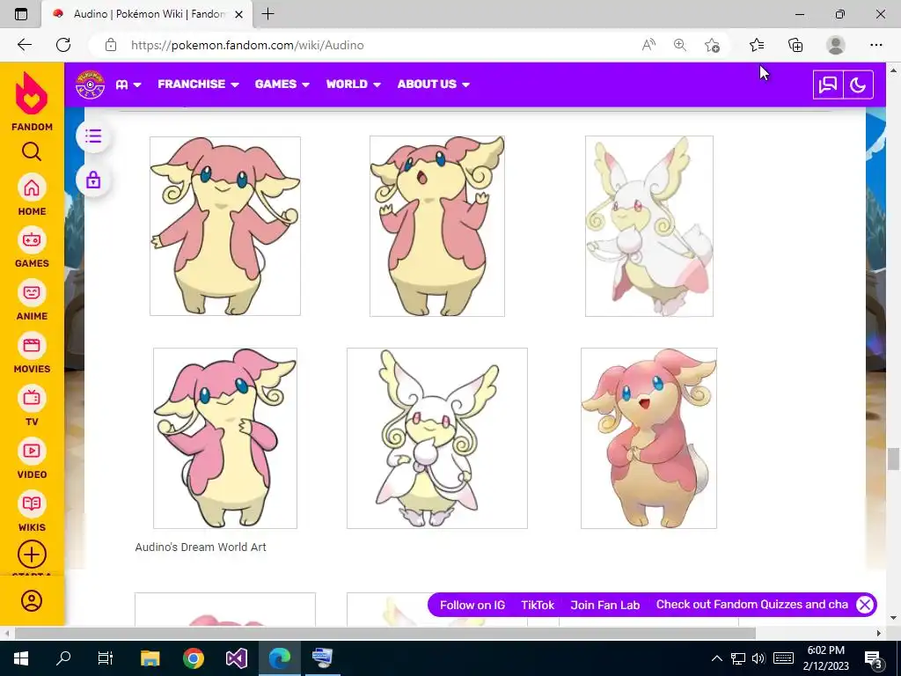The height and width of the screenshot is (676, 901).
Task: Click the Follow on IG link
Action: 472,605
